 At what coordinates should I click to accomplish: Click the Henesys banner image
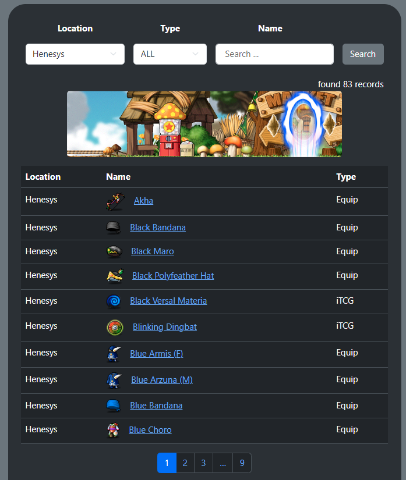(204, 124)
